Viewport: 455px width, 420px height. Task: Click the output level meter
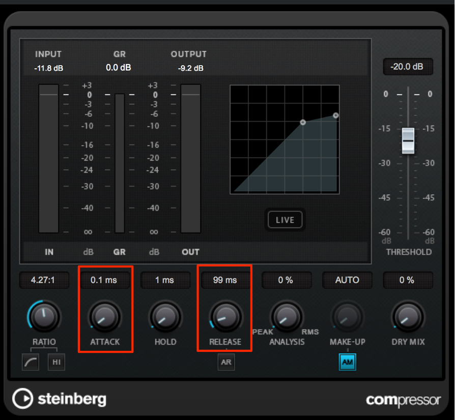tap(190, 159)
